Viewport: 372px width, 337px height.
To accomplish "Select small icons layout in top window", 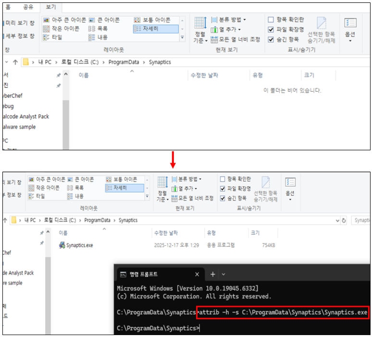I will click(61, 29).
